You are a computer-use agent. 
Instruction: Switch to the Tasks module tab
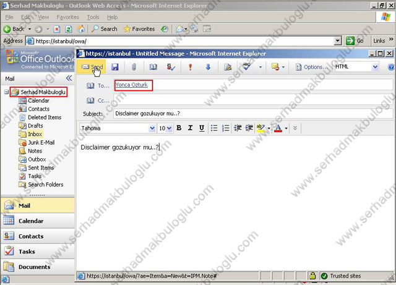[38, 252]
